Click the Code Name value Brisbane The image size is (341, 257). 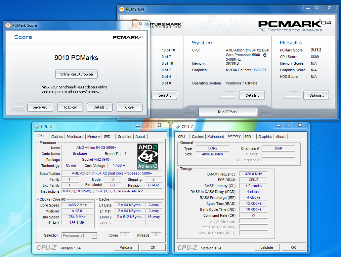click(80, 153)
